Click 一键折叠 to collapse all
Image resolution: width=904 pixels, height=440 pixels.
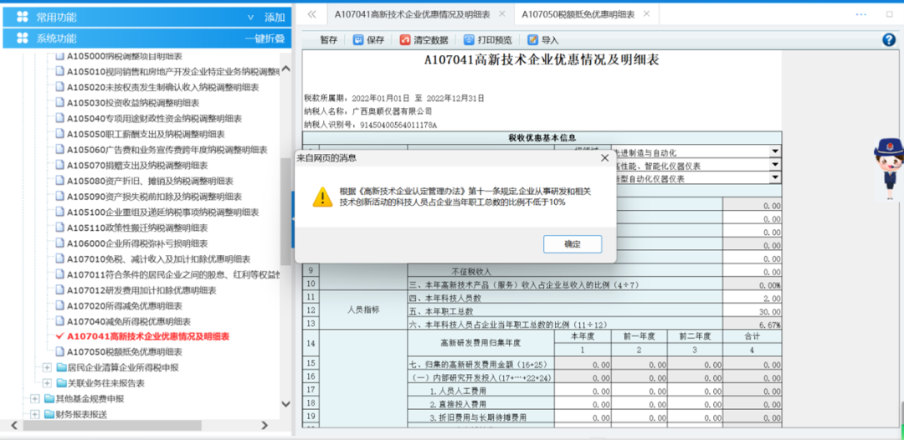click(x=265, y=38)
